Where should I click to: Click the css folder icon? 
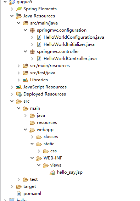tap(46, 151)
